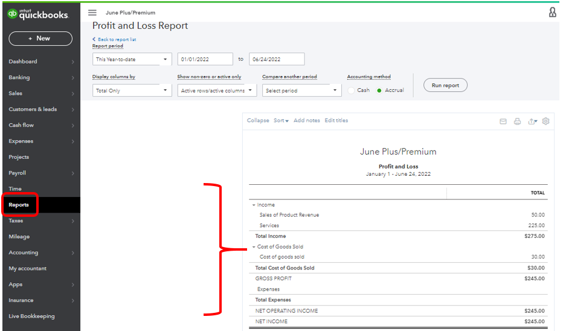Image resolution: width=563 pixels, height=331 pixels.
Task: Open My accountant in the sidebar
Action: [x=28, y=269]
